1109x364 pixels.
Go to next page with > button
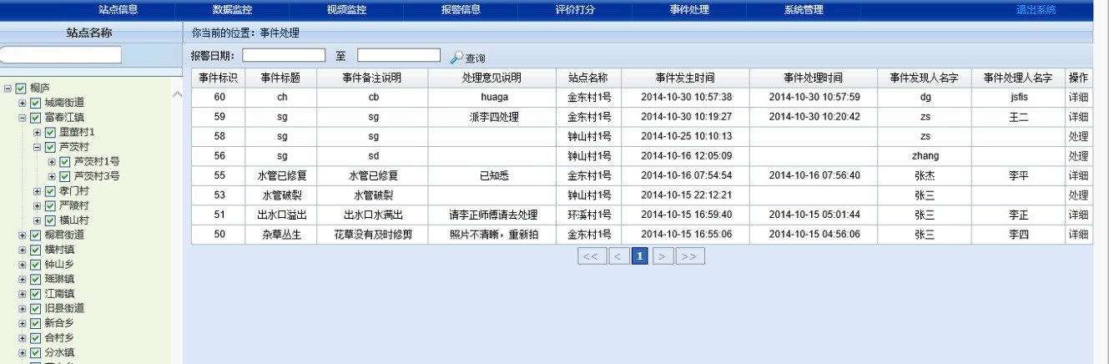663,255
